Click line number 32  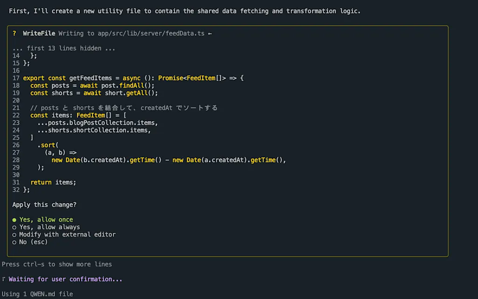coord(16,190)
